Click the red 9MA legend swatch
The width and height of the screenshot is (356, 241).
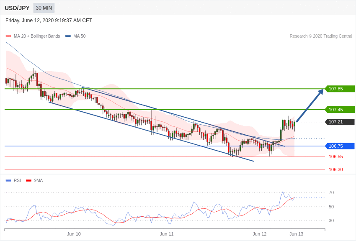(x=28, y=181)
